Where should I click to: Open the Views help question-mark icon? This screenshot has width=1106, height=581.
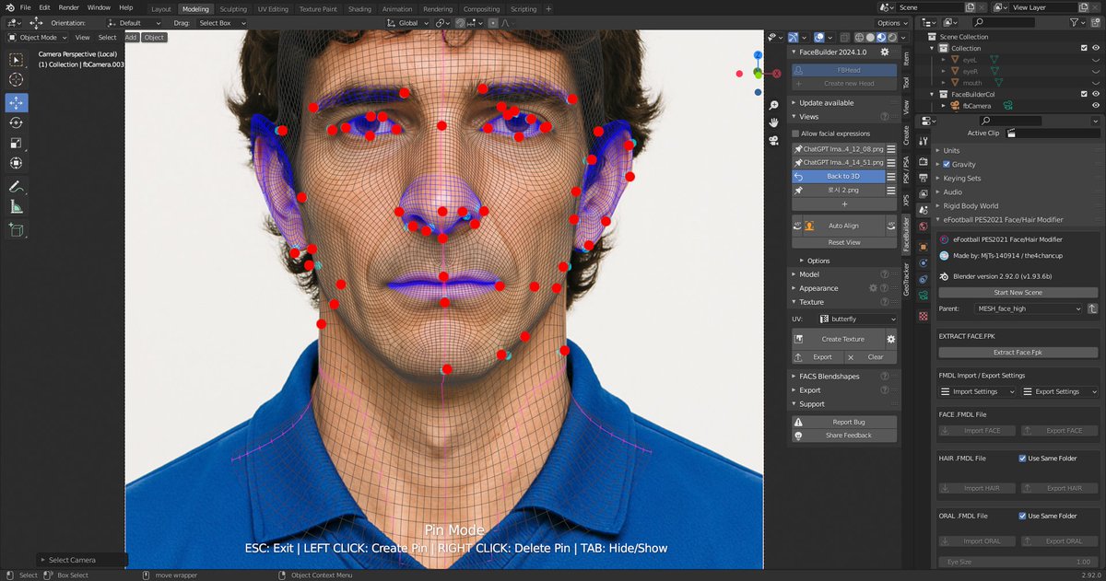pos(885,117)
